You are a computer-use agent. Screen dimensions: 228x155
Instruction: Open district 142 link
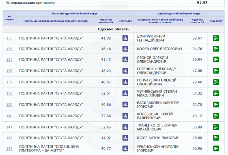click(x=9, y=138)
